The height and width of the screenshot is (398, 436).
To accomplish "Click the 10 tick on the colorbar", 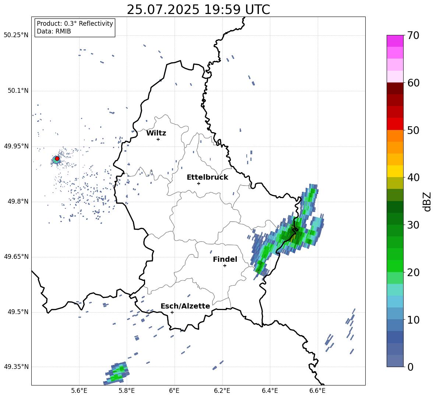I will click(414, 320).
